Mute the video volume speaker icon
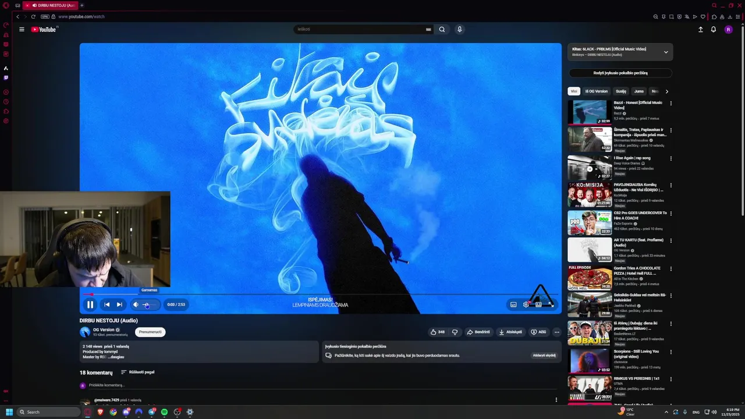This screenshot has width=745, height=419. 136,304
